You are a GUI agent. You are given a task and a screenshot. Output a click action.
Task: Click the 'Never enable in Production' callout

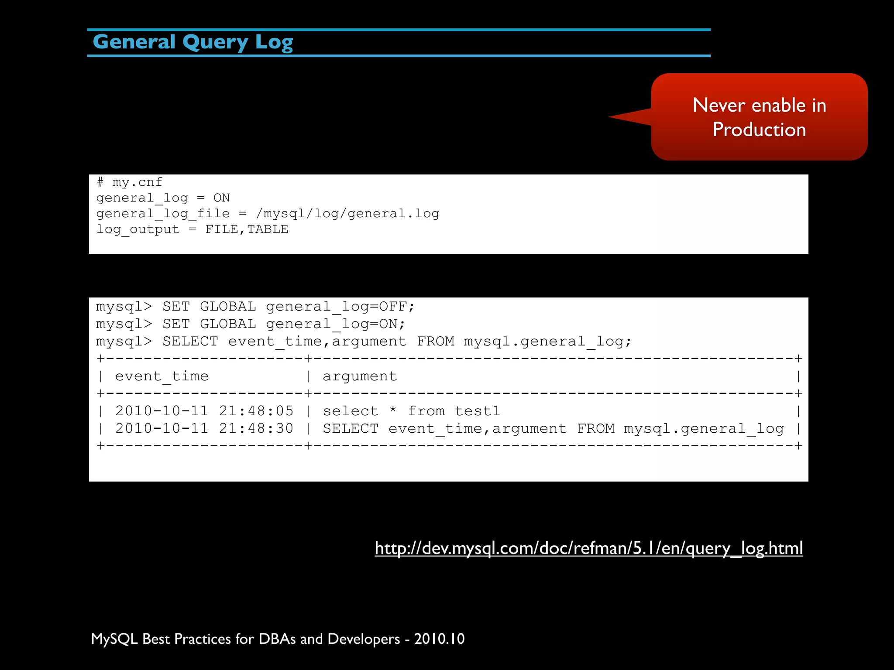click(x=759, y=117)
